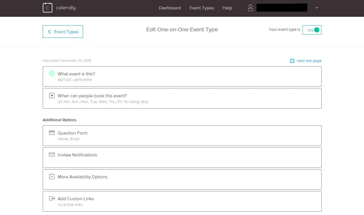Image resolution: width=364 pixels, height=215 pixels.
Task: Expand When can people book this event
Action: [x=182, y=98]
